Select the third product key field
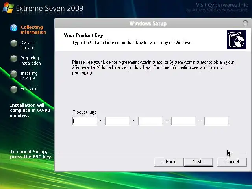252x189 pixels. (x=150, y=121)
